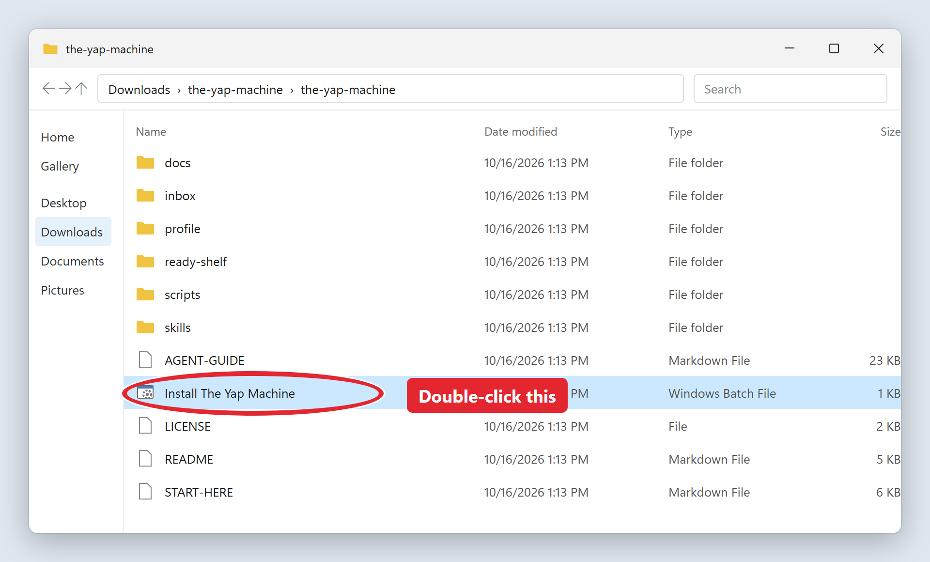Select the START-HERE file name

click(x=199, y=492)
